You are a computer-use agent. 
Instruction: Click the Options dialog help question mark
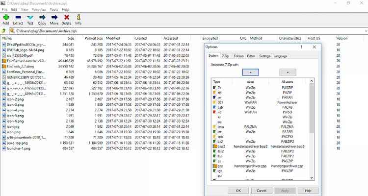coord(301,47)
